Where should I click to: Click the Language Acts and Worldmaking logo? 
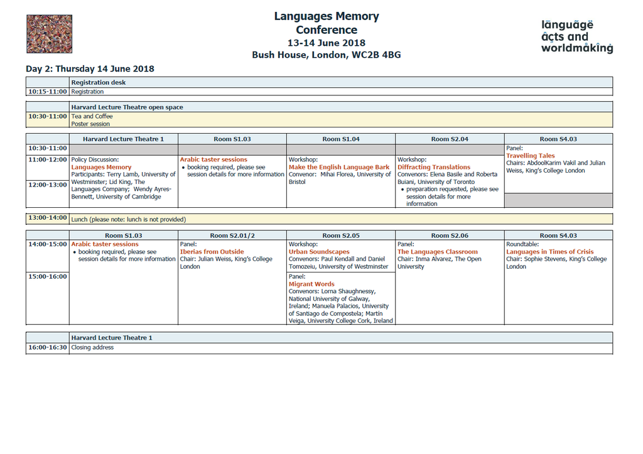click(x=576, y=36)
